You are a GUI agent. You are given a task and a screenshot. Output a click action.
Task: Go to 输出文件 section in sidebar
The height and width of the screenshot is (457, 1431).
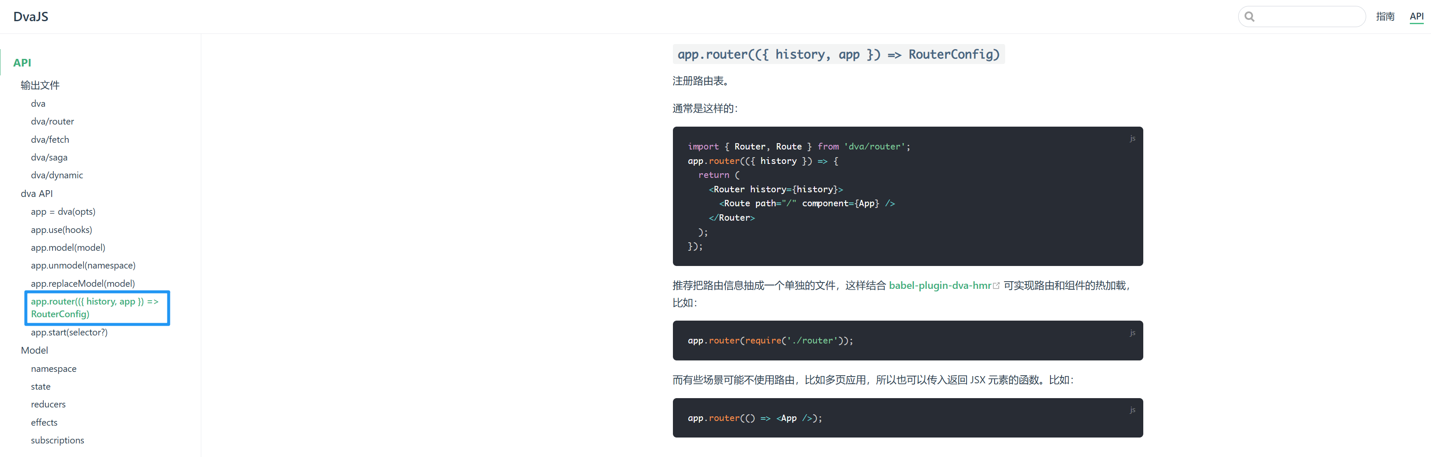tap(40, 85)
